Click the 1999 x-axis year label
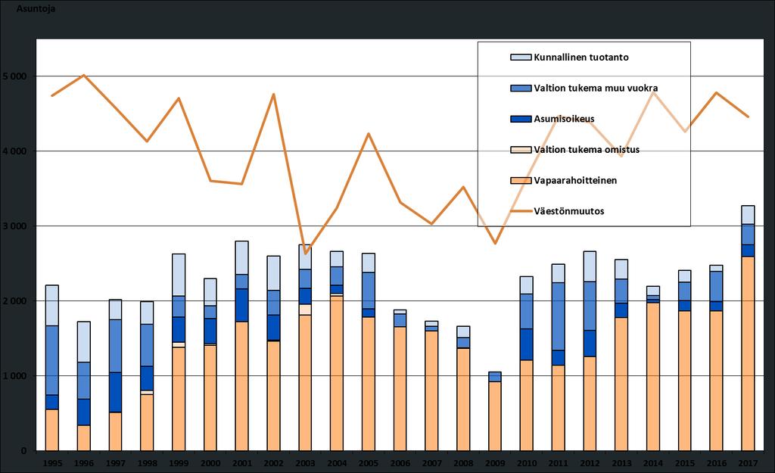This screenshot has height=473, width=775. pos(179,464)
